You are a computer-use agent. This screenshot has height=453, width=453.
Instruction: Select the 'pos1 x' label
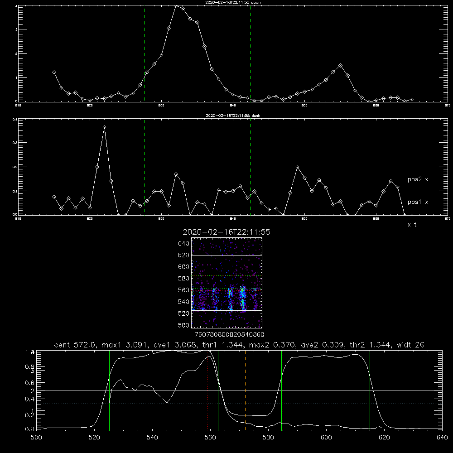[x=418, y=202]
